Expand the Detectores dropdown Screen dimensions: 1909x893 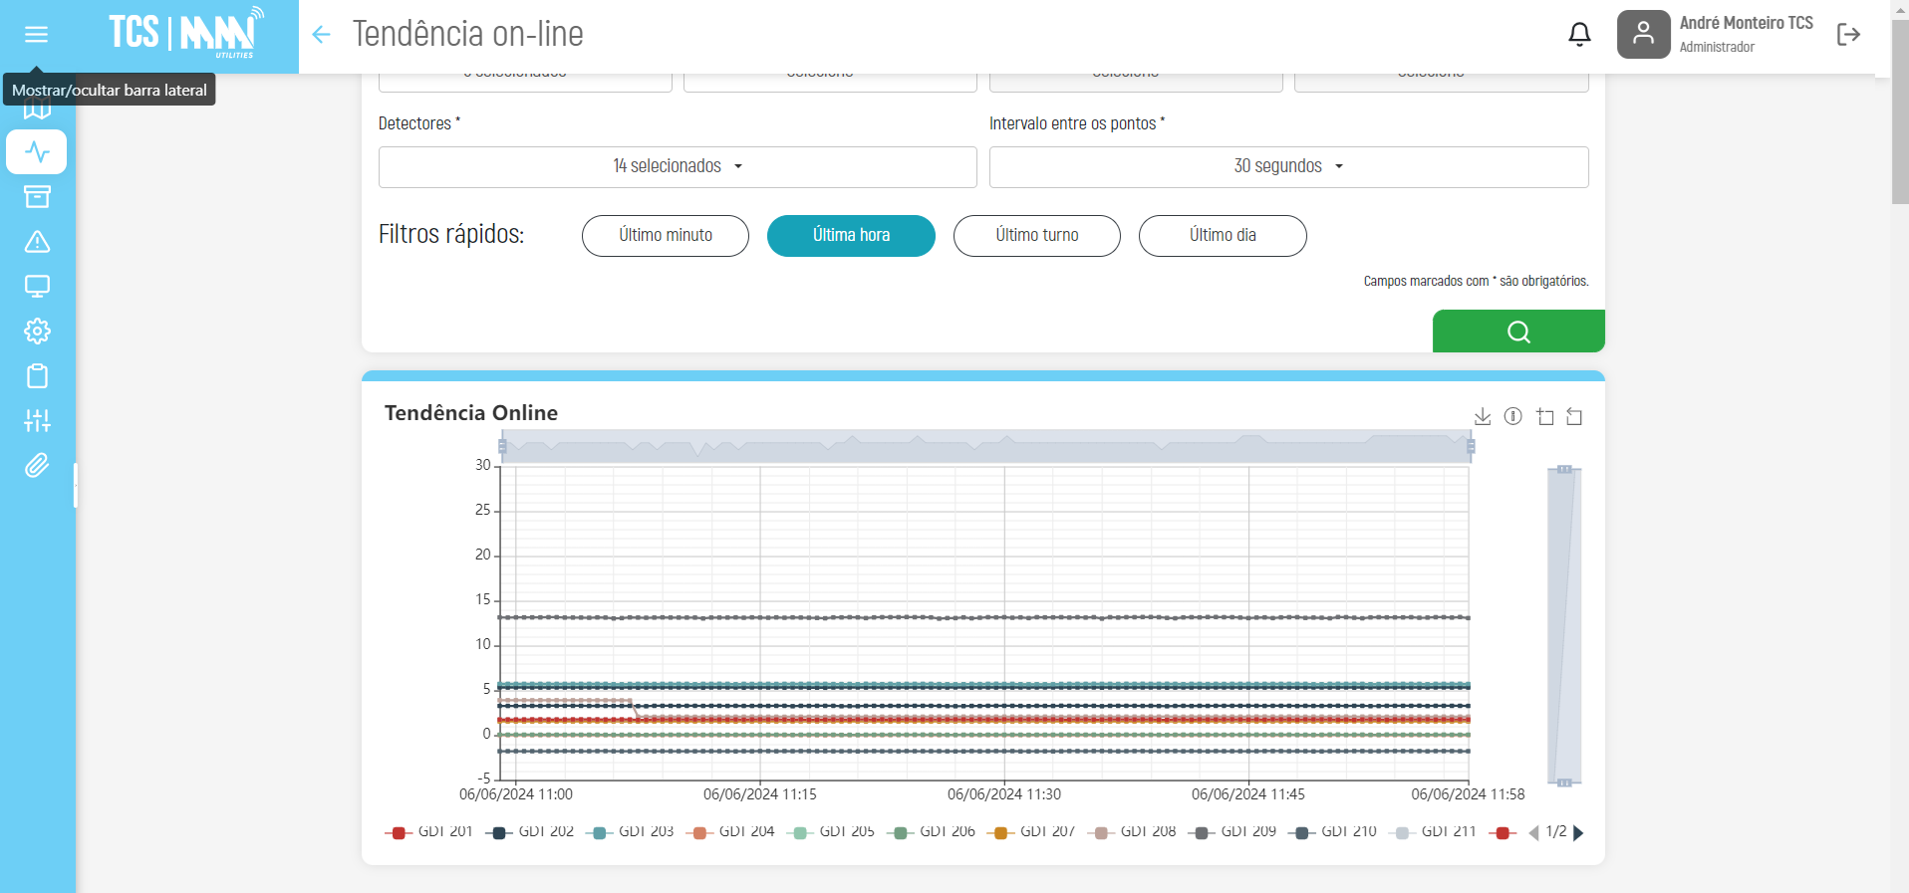click(678, 167)
